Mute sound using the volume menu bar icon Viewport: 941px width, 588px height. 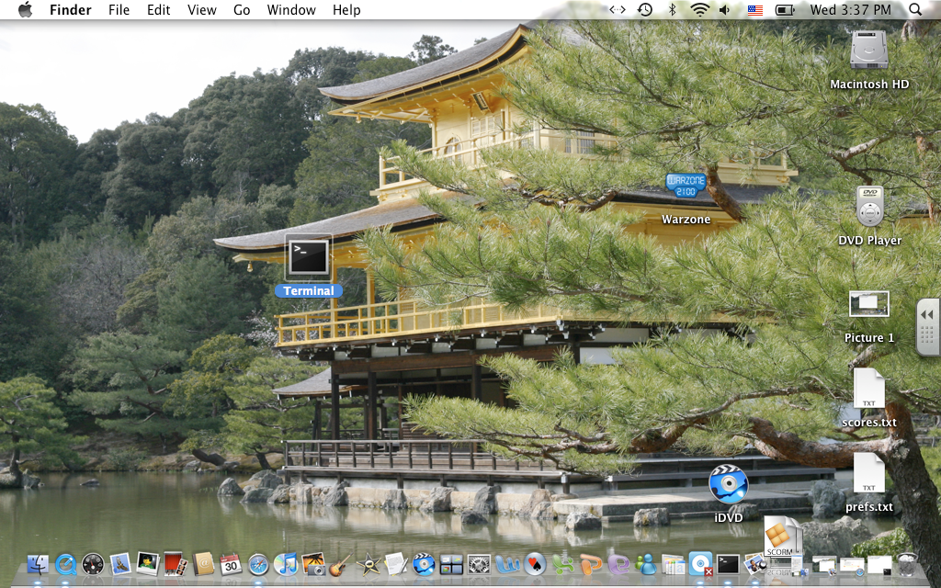click(725, 9)
